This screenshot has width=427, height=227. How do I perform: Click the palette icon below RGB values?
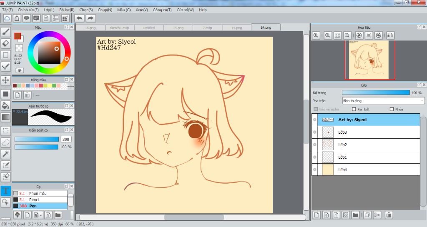(x=20, y=70)
